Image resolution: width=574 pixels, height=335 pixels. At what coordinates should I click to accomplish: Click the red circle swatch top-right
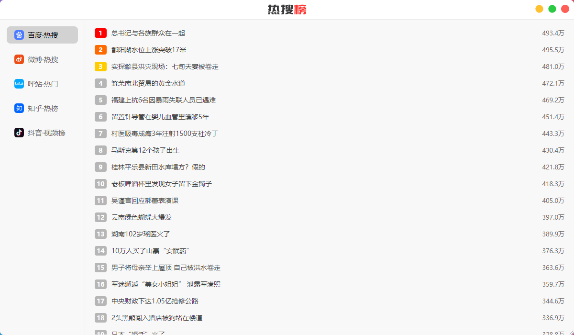coord(564,9)
